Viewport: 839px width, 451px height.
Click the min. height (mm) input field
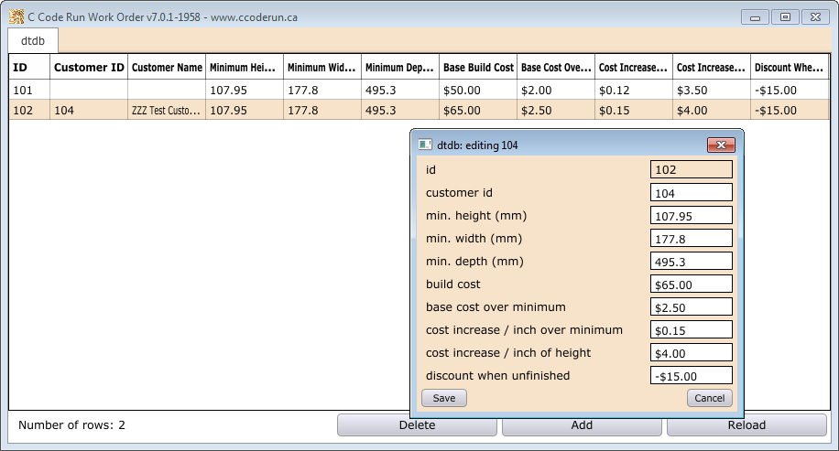click(x=691, y=215)
